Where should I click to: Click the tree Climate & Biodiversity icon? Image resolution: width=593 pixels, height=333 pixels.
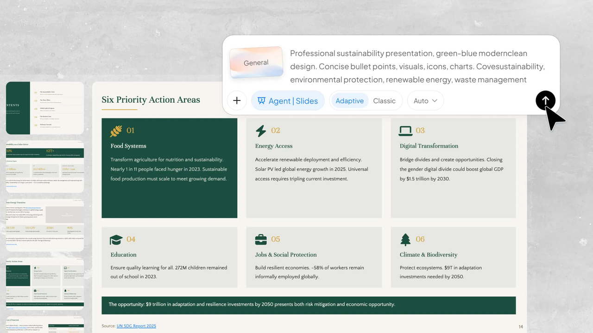(x=405, y=240)
